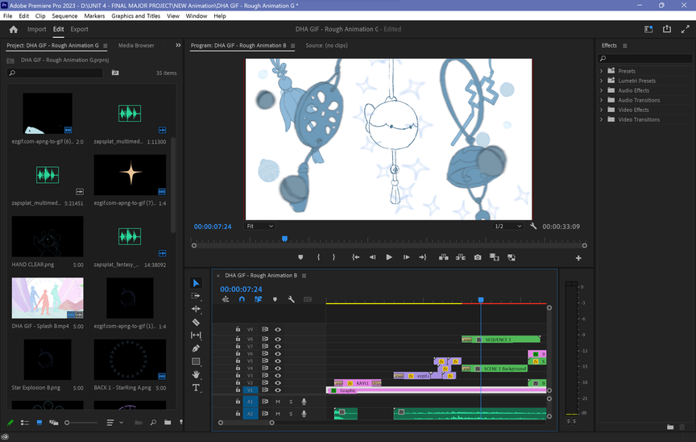Screen dimensions: 696x442
Task: Add marker in timeline
Action: 275,299
